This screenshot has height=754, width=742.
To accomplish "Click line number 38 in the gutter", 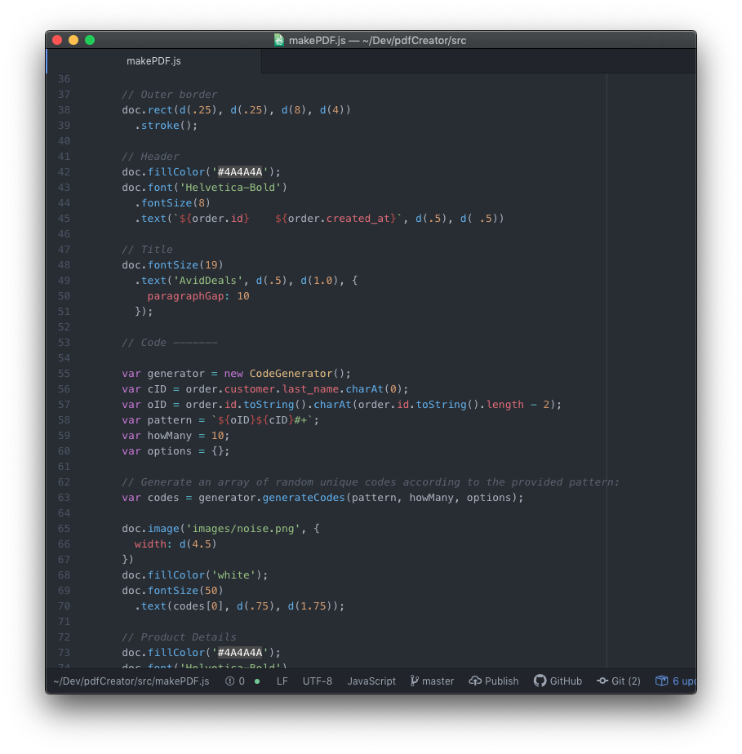I will (64, 110).
